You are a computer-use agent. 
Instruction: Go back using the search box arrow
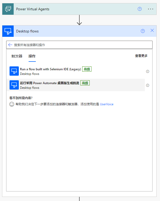(10, 45)
